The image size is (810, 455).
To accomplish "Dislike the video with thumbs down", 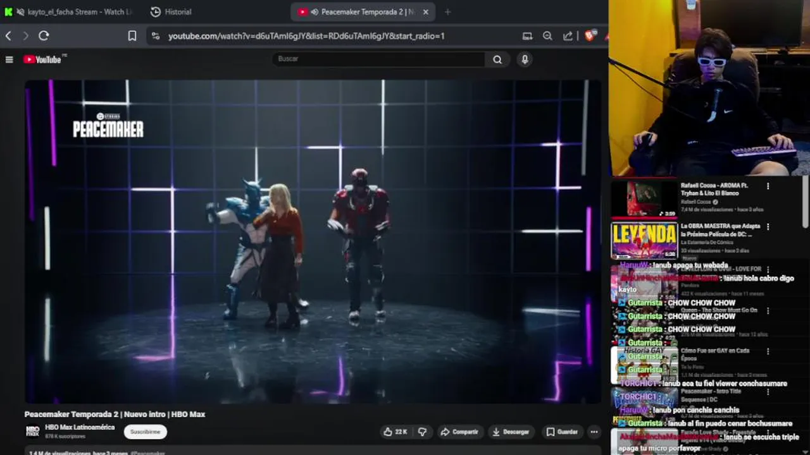I will (422, 432).
